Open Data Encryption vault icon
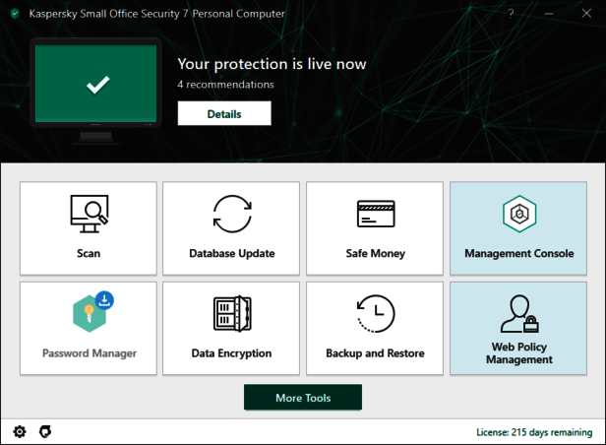The width and height of the screenshot is (606, 445). [232, 314]
